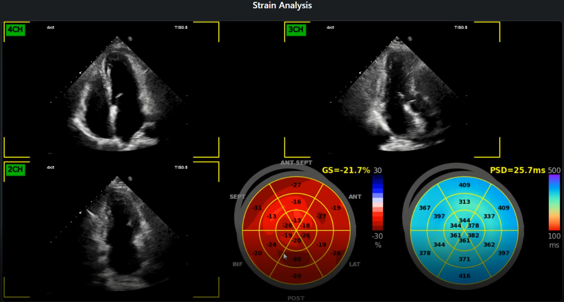Click the green 4CH view label

pos(15,29)
